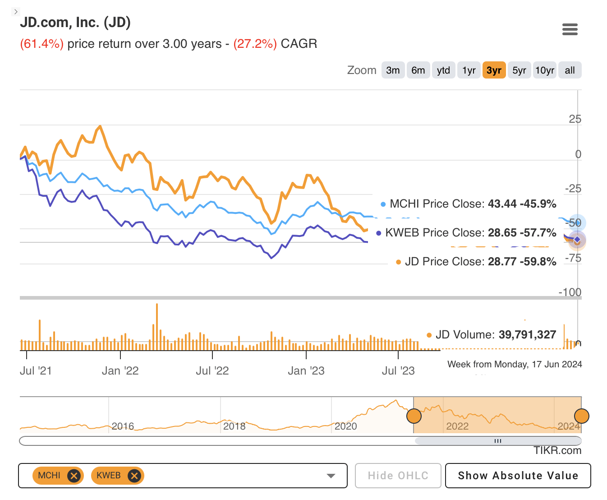Click the right orange navigator range handle

[x=581, y=416]
